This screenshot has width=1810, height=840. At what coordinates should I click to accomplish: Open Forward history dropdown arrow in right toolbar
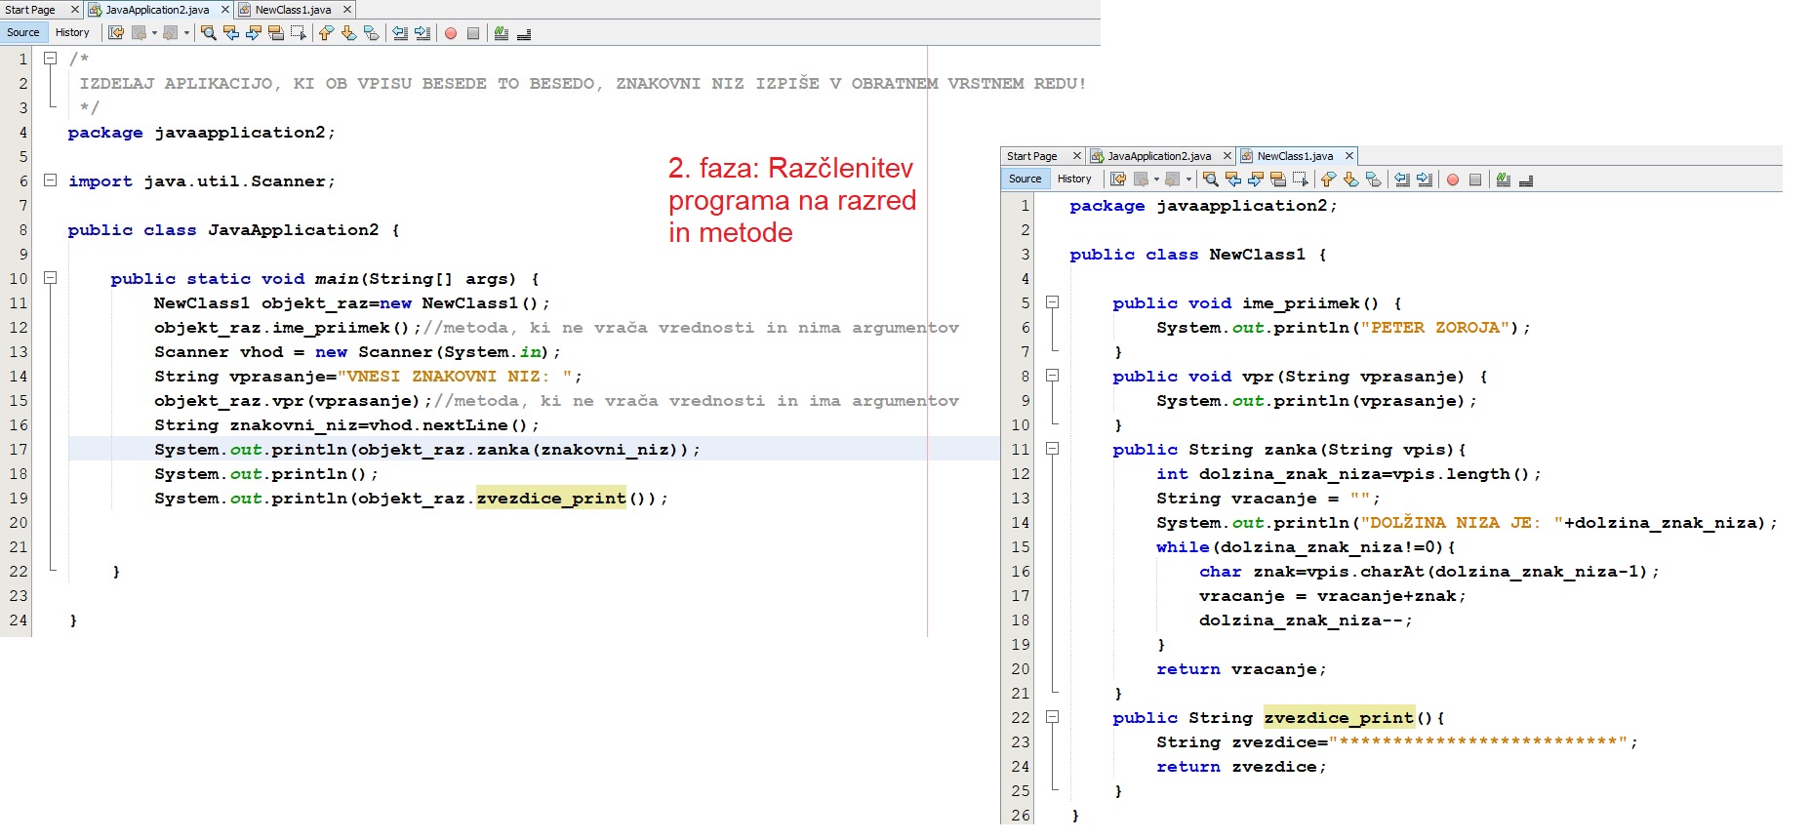(1188, 180)
